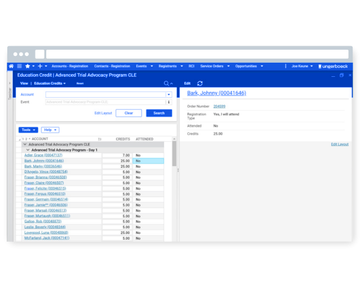Click the column sort icon beside ACCOUNT header
The width and height of the screenshot is (361, 305).
[x=100, y=139]
